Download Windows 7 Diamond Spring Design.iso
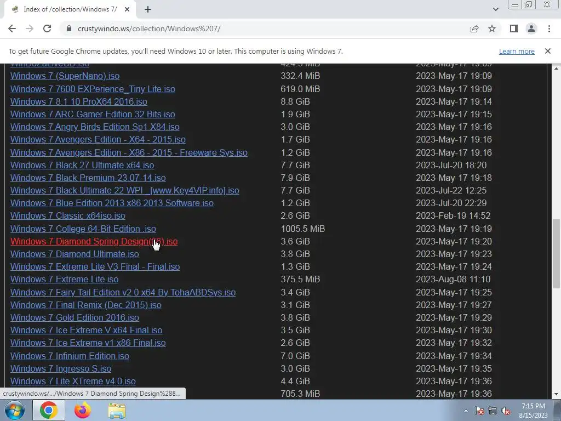Screen dimensions: 561x421 pyautogui.click(x=94, y=241)
